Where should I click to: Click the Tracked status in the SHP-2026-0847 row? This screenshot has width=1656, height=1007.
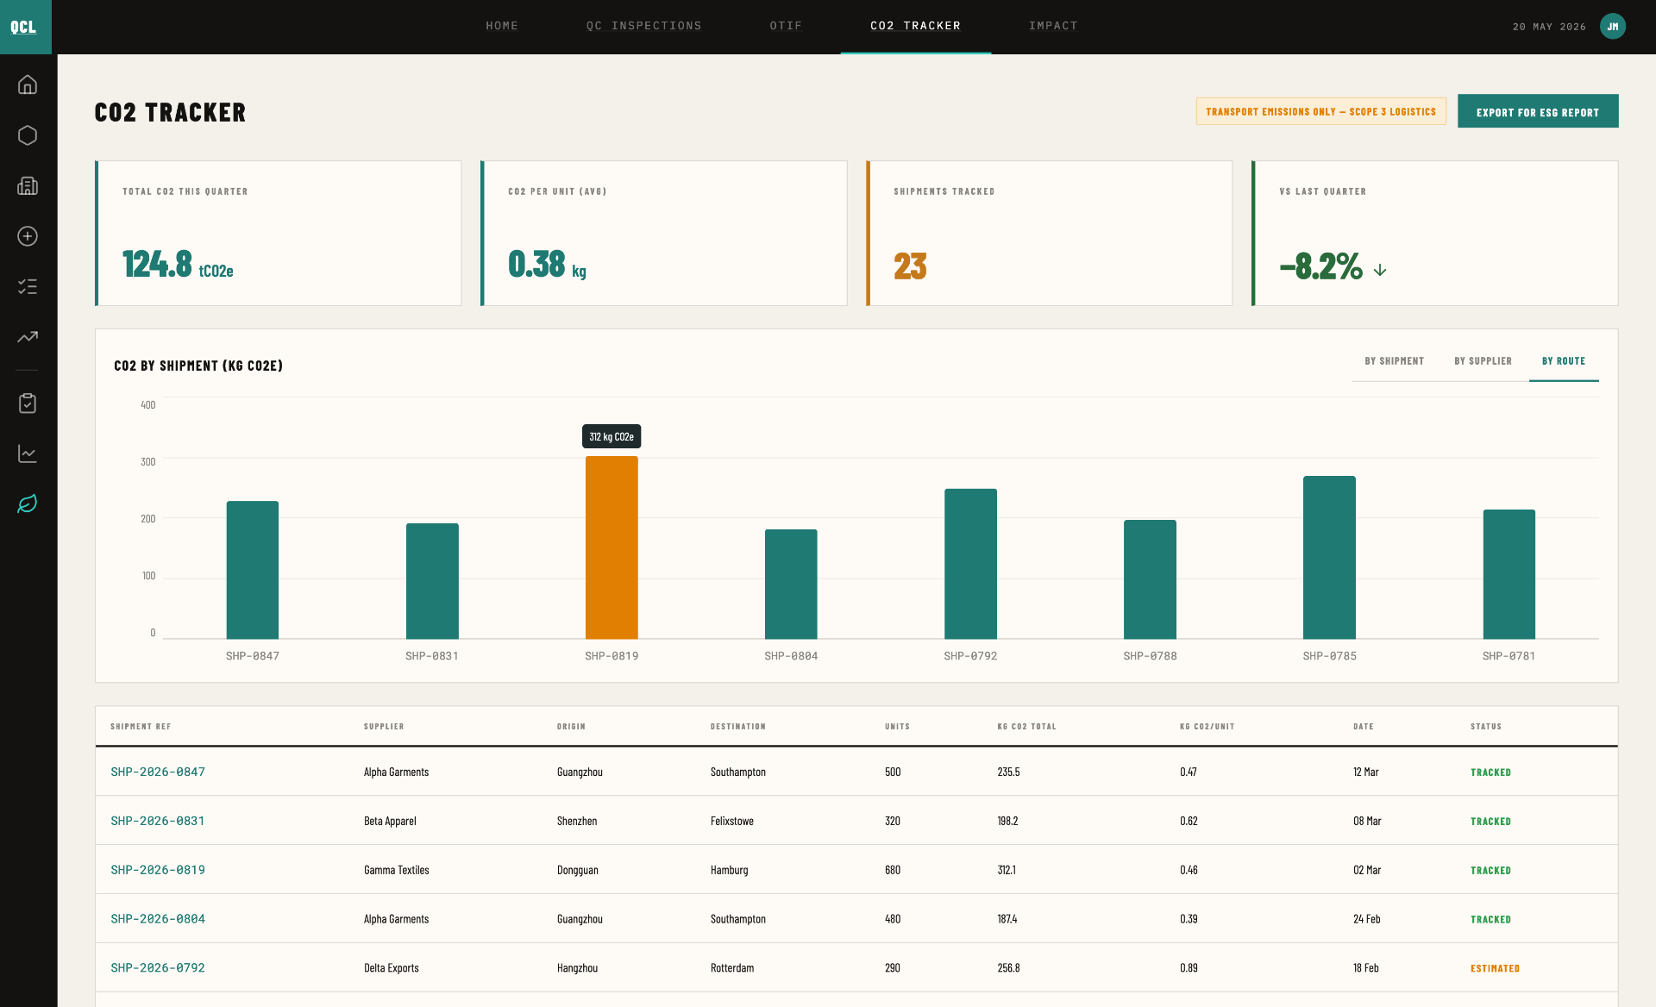pyautogui.click(x=1490, y=772)
